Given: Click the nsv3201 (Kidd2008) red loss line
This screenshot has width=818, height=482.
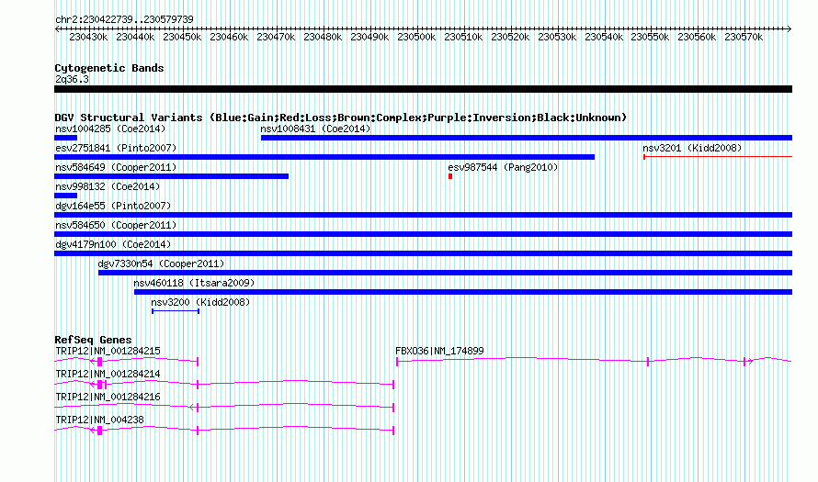Looking at the screenshot, I should pyautogui.click(x=718, y=156).
